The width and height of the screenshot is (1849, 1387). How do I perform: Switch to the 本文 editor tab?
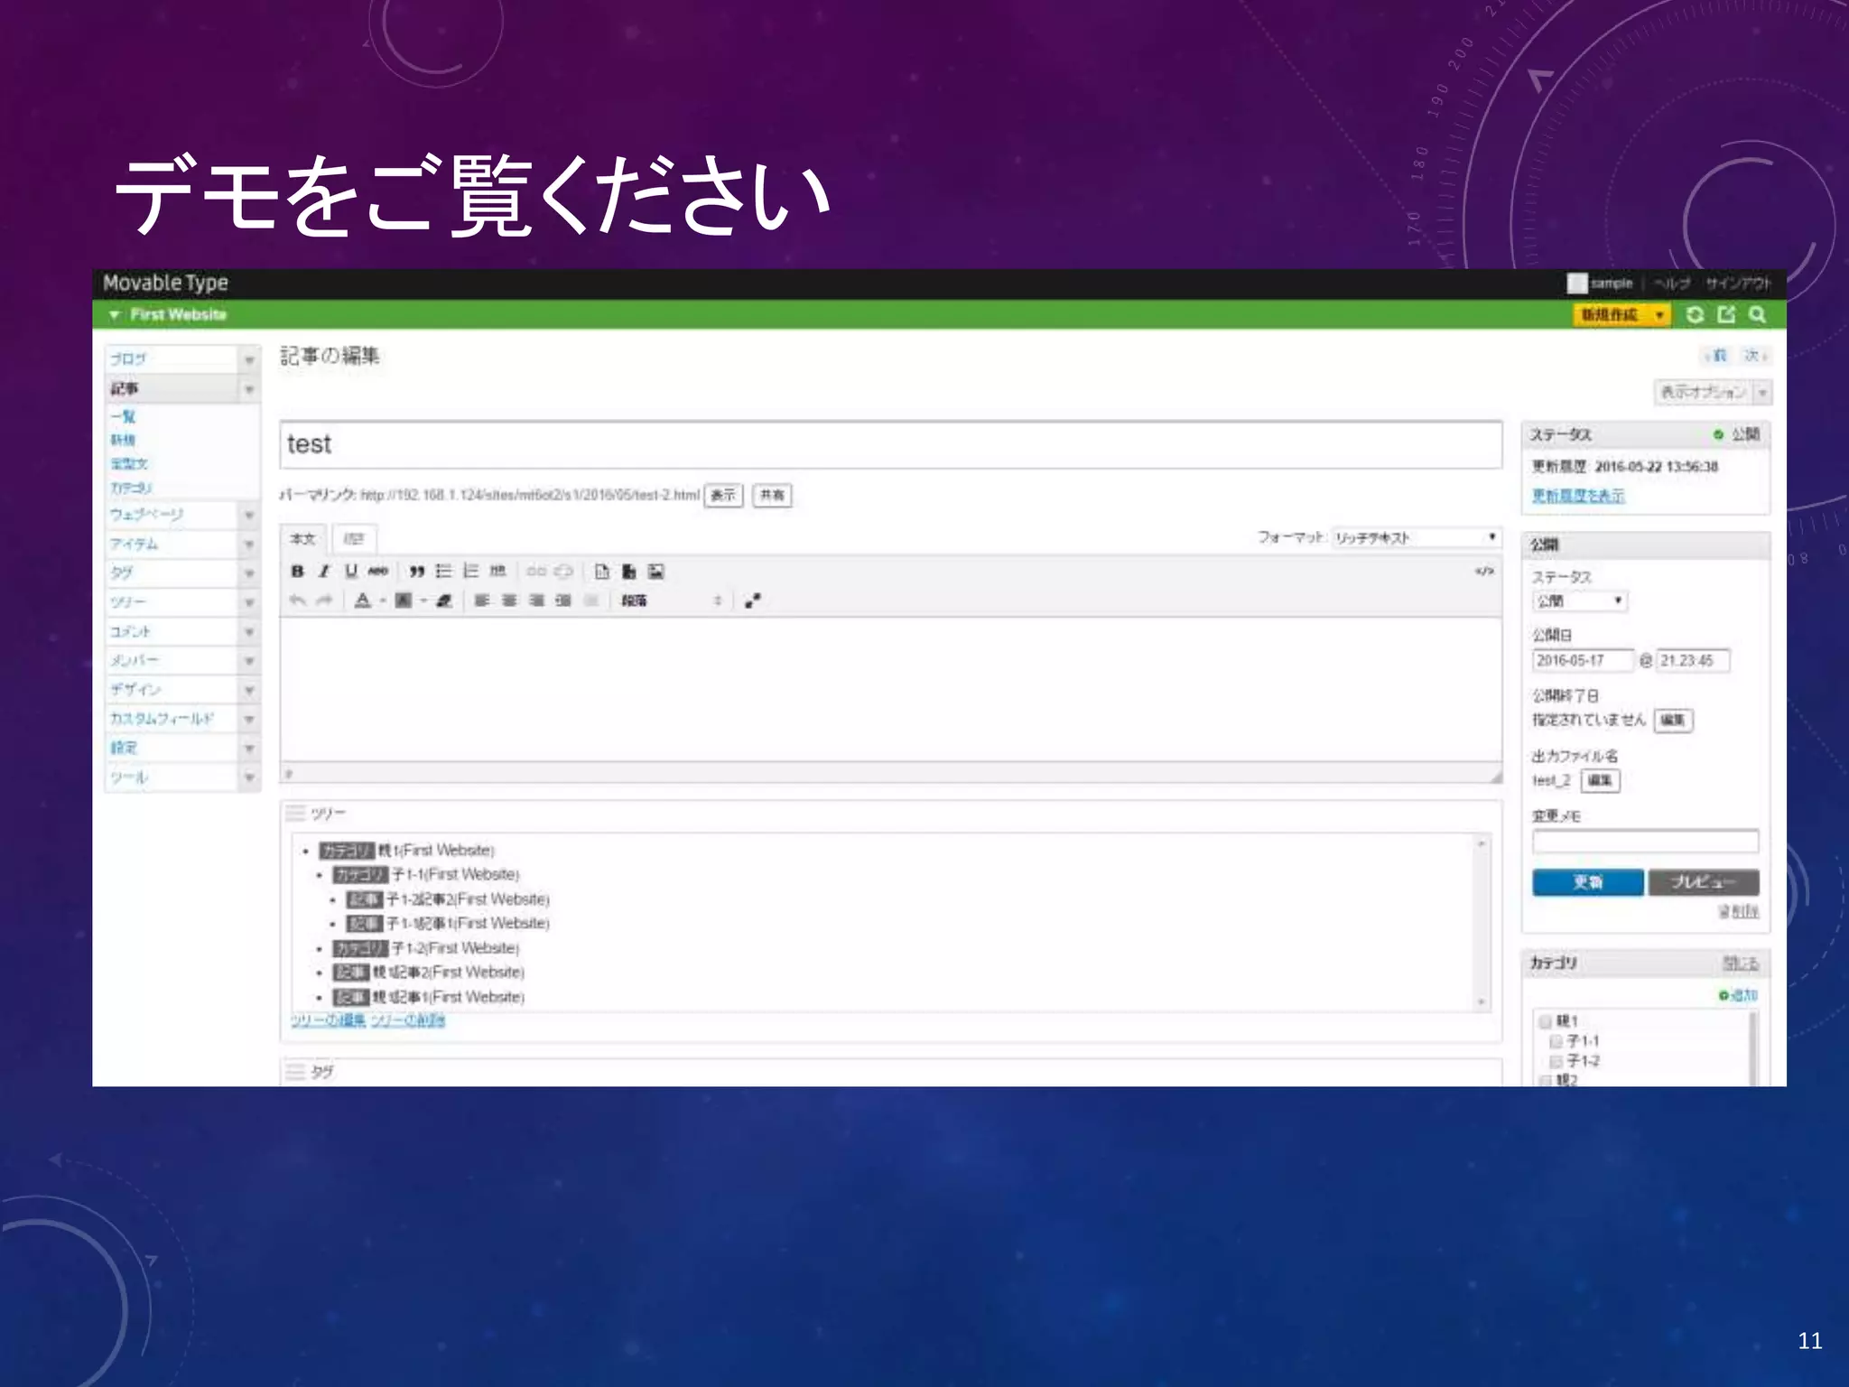(x=303, y=539)
